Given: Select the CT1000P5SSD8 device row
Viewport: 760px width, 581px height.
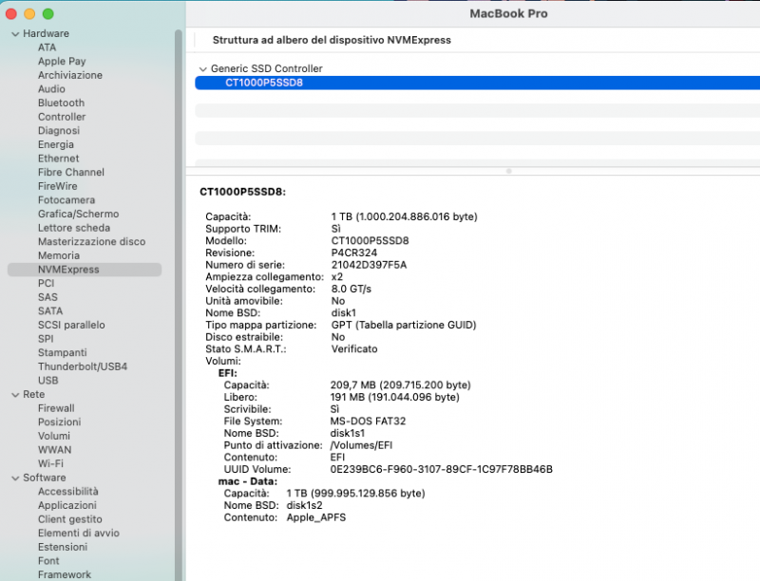Looking at the screenshot, I should pos(266,83).
